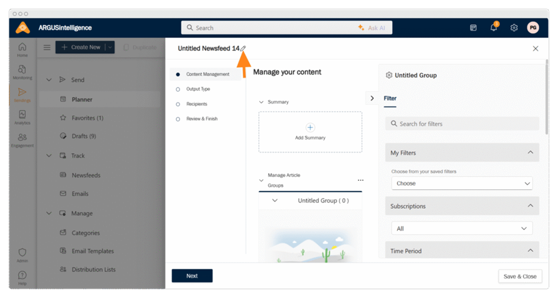Image resolution: width=558 pixels, height=298 pixels.
Task: Click the Next button
Action: pyautogui.click(x=192, y=276)
